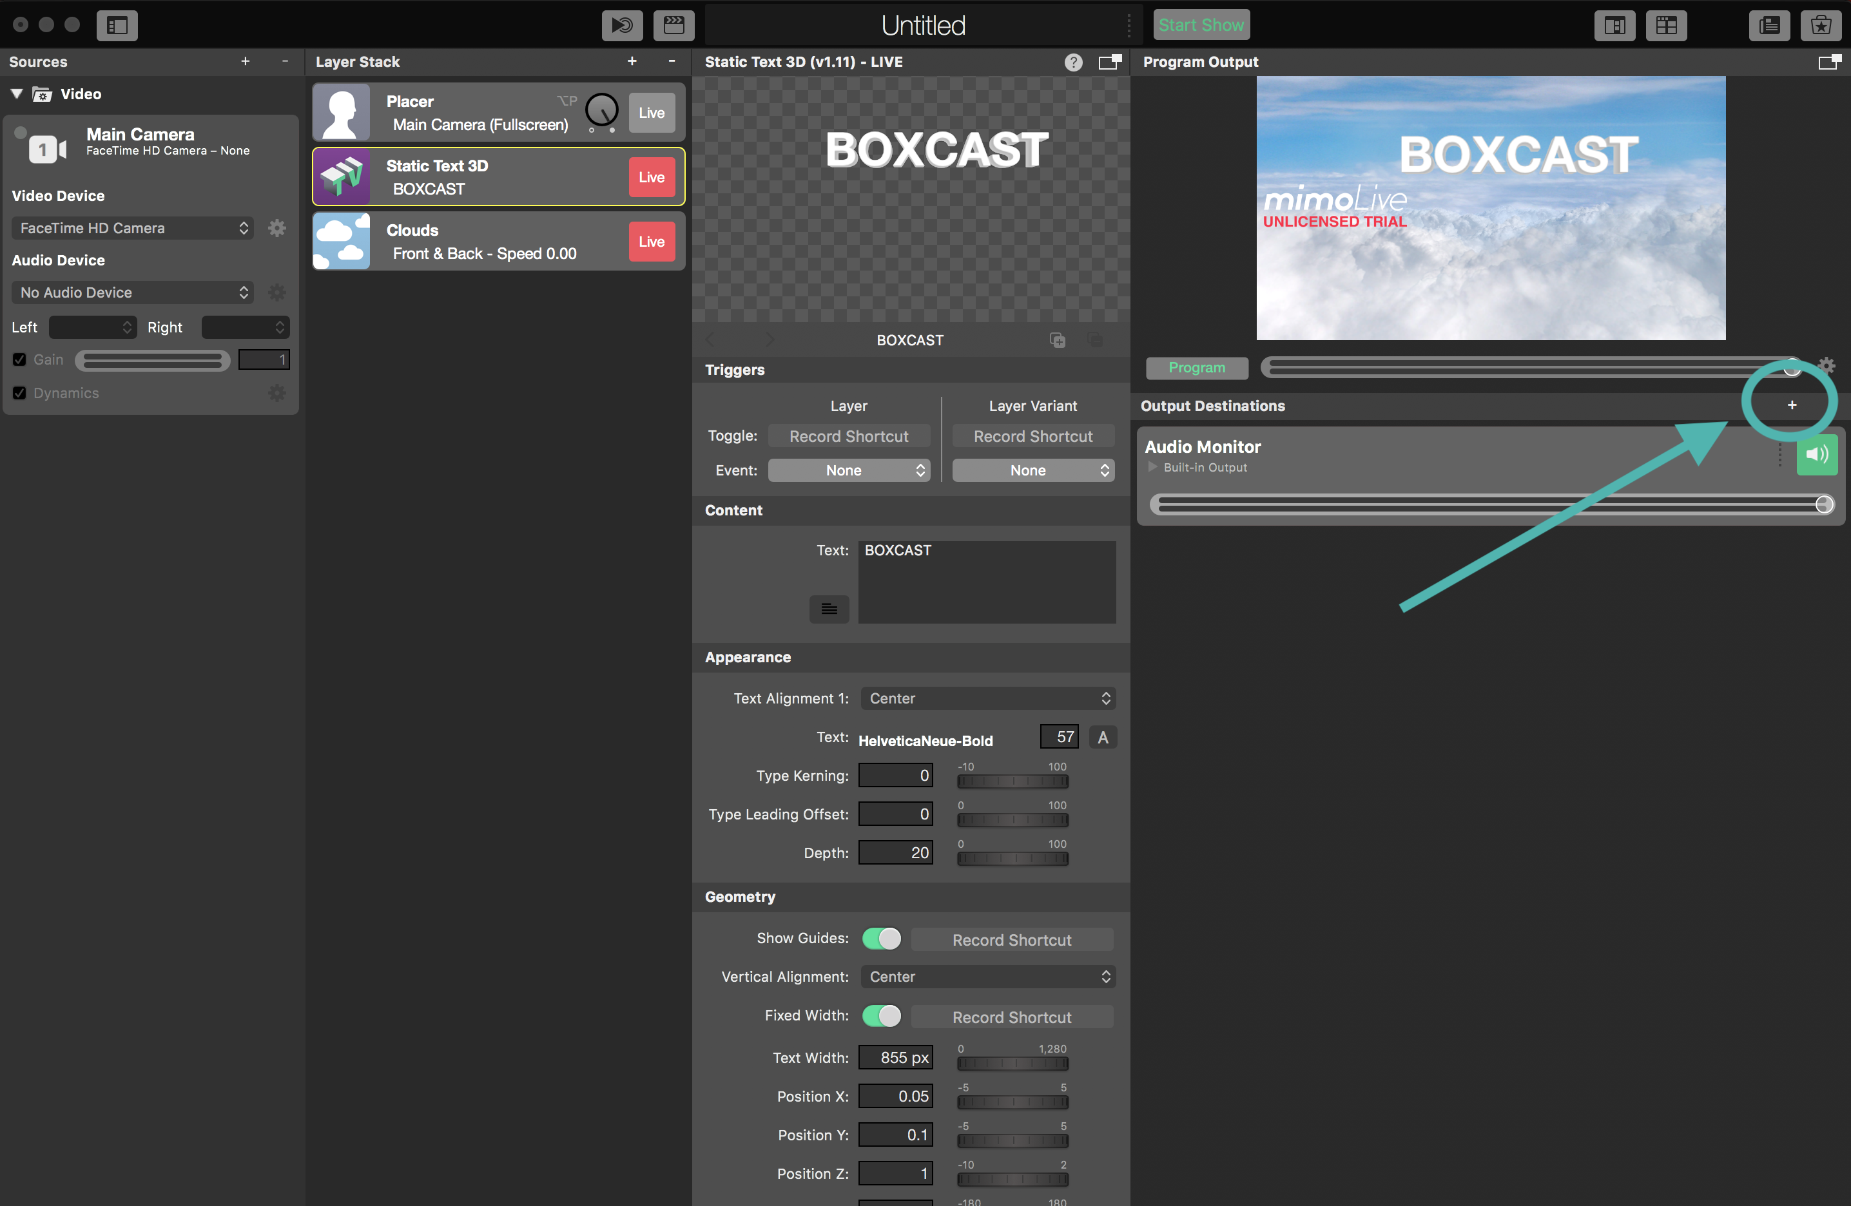Click the text alignment icon in Content
The height and width of the screenshot is (1206, 1851).
coord(828,609)
